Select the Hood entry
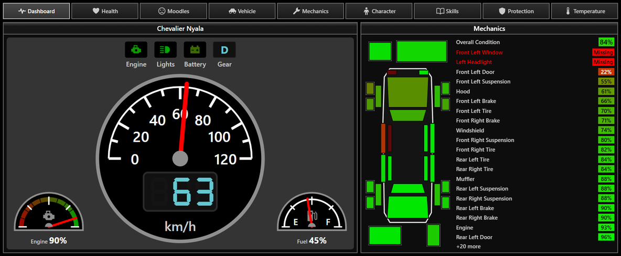The height and width of the screenshot is (256, 621). click(x=534, y=91)
